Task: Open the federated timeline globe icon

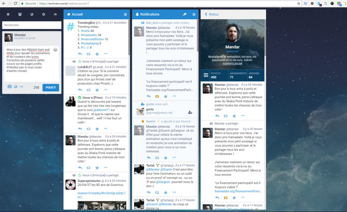Action: click(x=31, y=14)
